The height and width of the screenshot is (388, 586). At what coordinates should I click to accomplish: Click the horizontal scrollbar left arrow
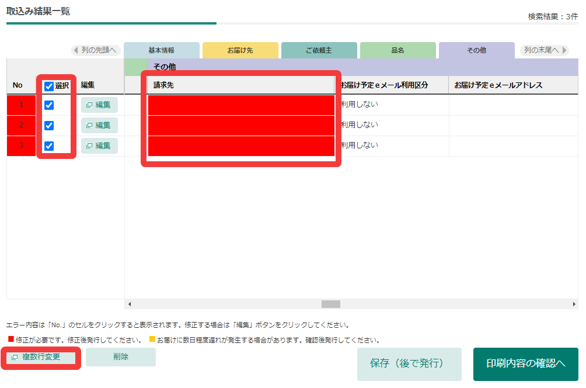coord(130,304)
